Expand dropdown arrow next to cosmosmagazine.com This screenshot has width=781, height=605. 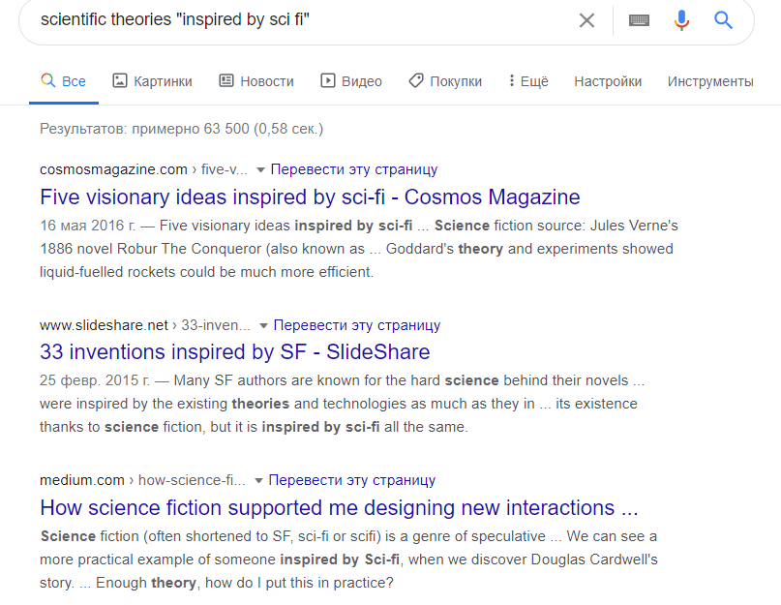tap(260, 170)
